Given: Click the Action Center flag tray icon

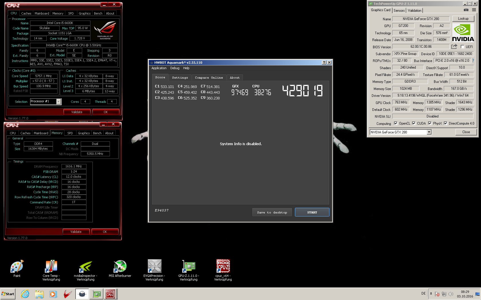Looking at the screenshot, I should [437, 294].
